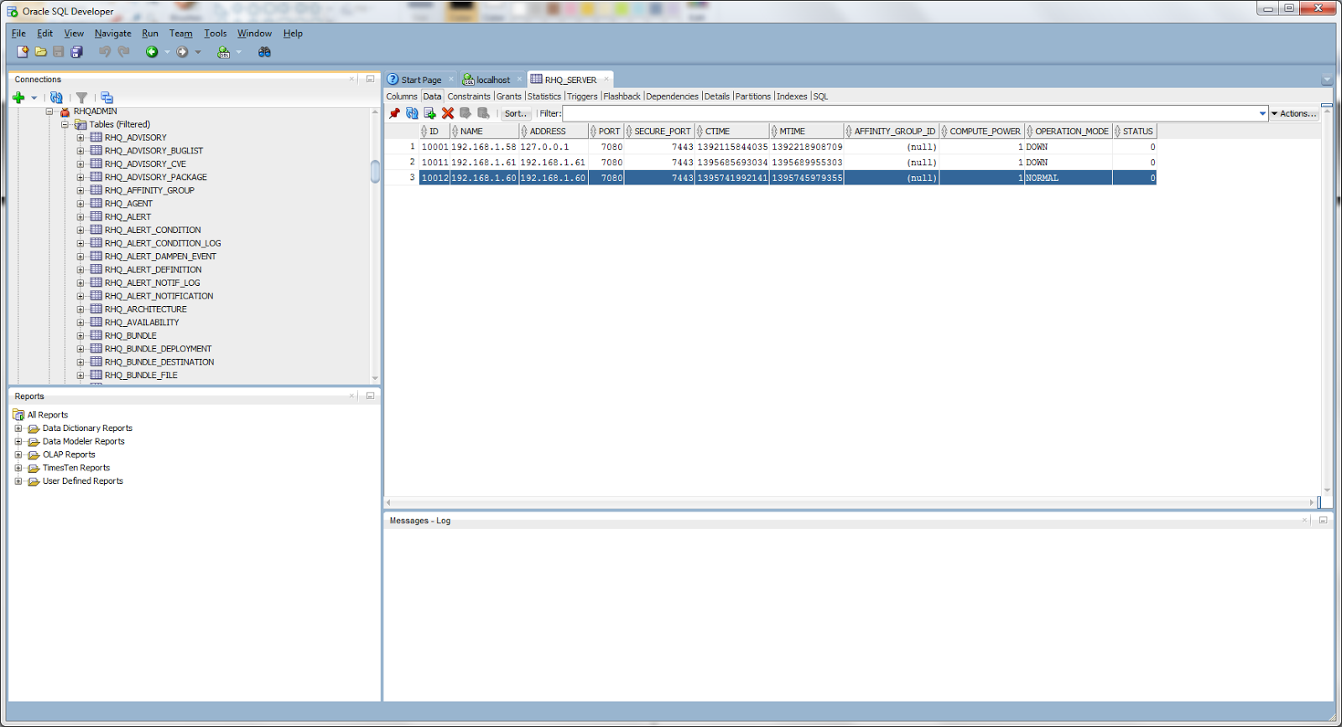Delete selected row with red X icon
Image resolution: width=1342 pixels, height=727 pixels.
[x=448, y=113]
